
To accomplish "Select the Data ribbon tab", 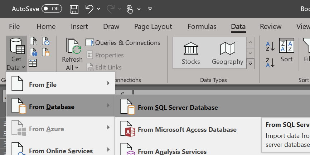I will tap(238, 27).
